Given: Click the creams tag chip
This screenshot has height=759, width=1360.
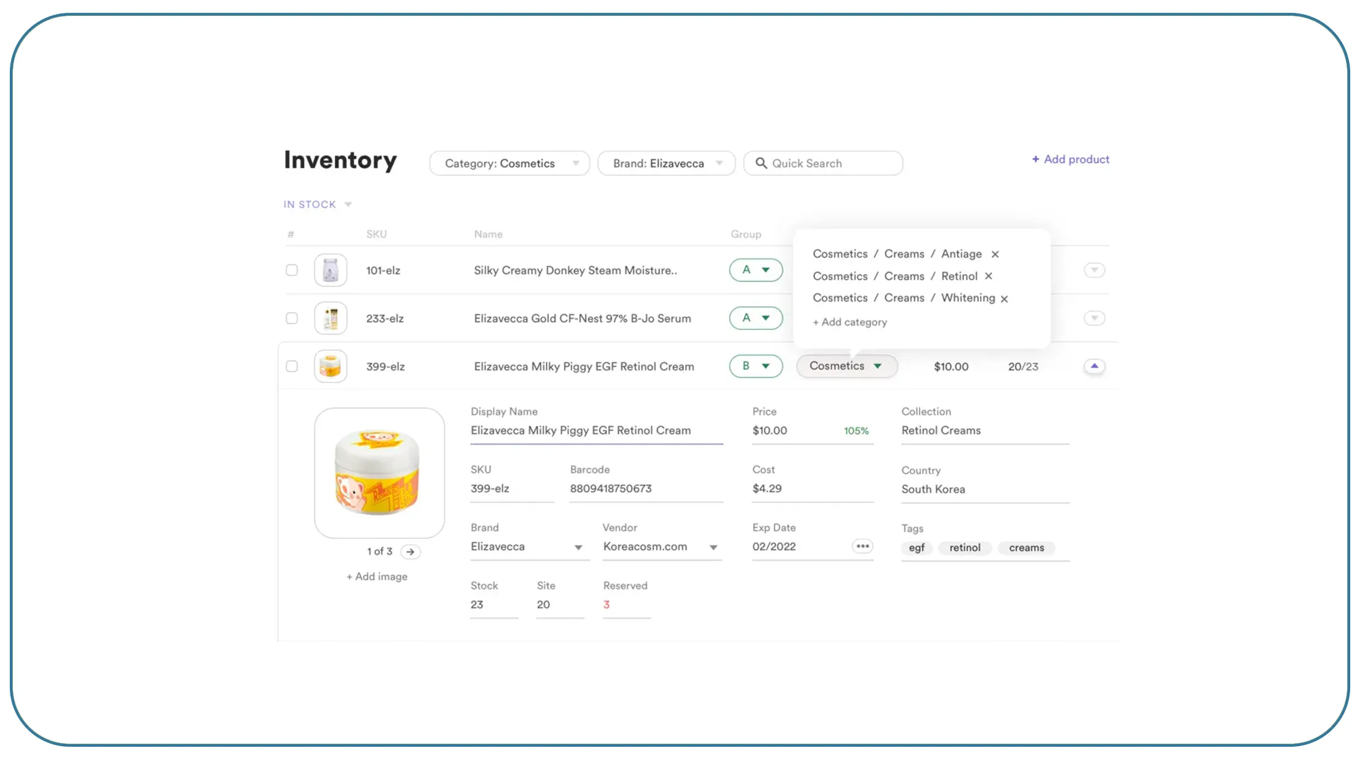Looking at the screenshot, I should click(1027, 548).
